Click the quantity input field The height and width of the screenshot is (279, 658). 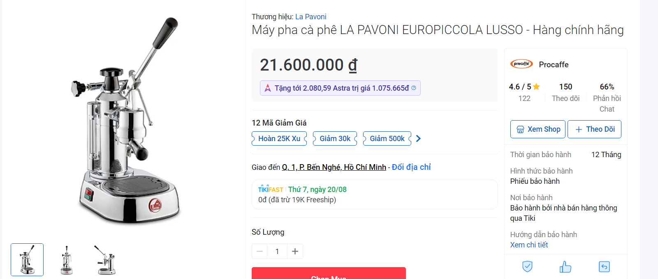pos(277,252)
